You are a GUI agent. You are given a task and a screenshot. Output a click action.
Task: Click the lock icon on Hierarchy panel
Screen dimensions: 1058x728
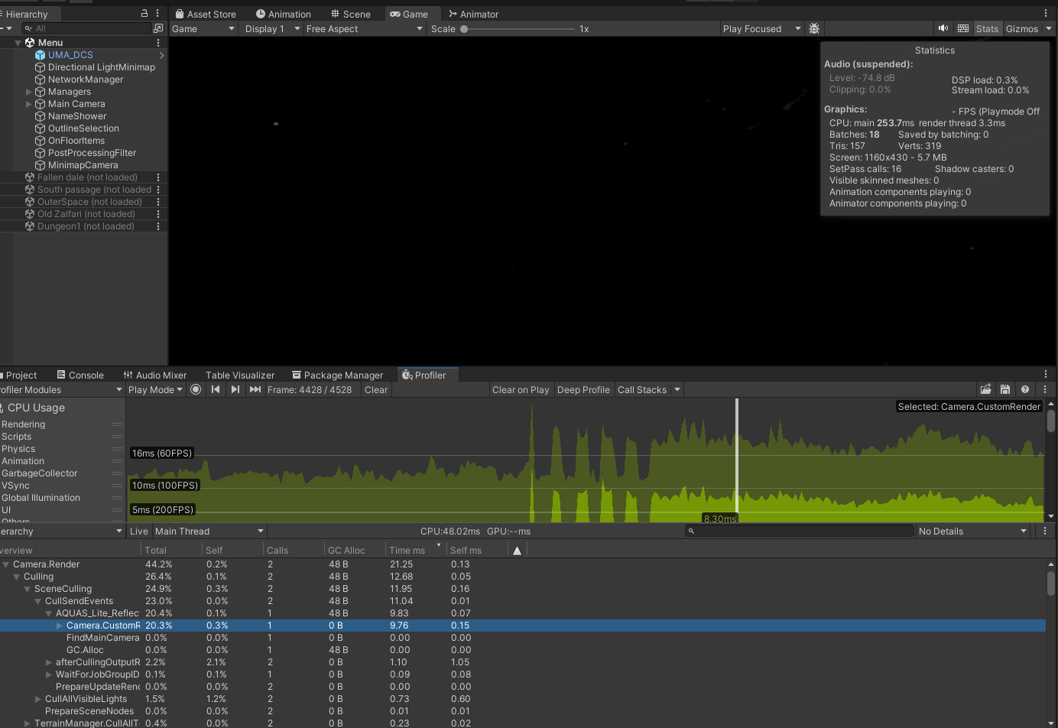point(144,14)
